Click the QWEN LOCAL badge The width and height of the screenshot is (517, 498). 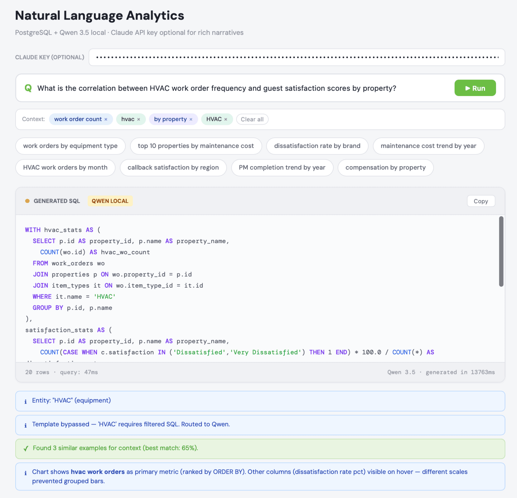[110, 201]
